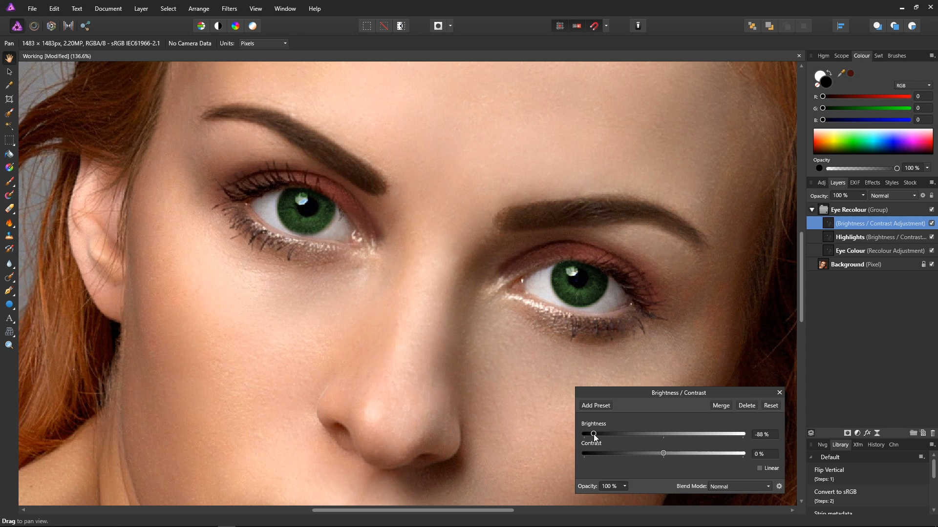Click the Layer Effects fx icon
Screen dimensions: 938x527
(x=867, y=433)
